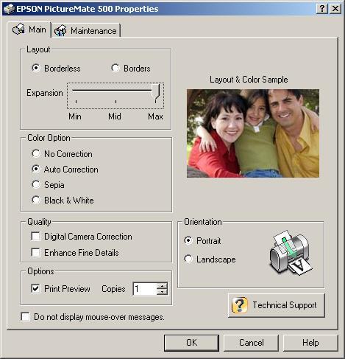345x359 pixels.
Task: Open Technical Support
Action: click(277, 305)
